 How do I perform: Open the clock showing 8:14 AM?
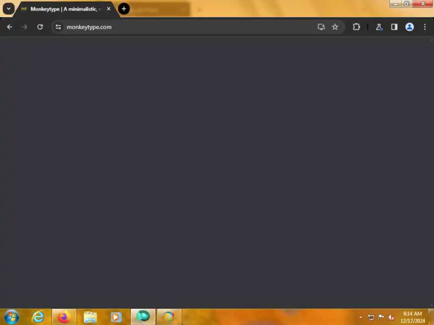[412, 317]
